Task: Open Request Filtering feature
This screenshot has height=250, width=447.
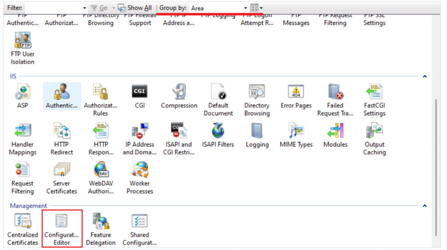Action: (x=23, y=178)
